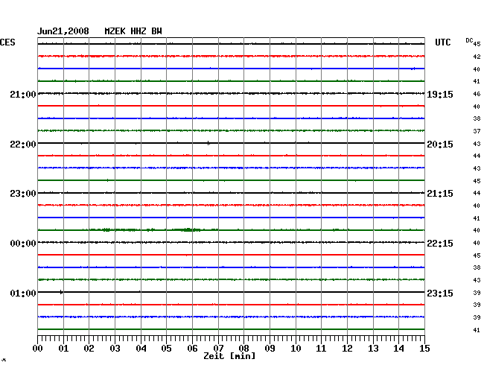
Task: Click the 22:15 UTC time label
Action: pos(440,244)
